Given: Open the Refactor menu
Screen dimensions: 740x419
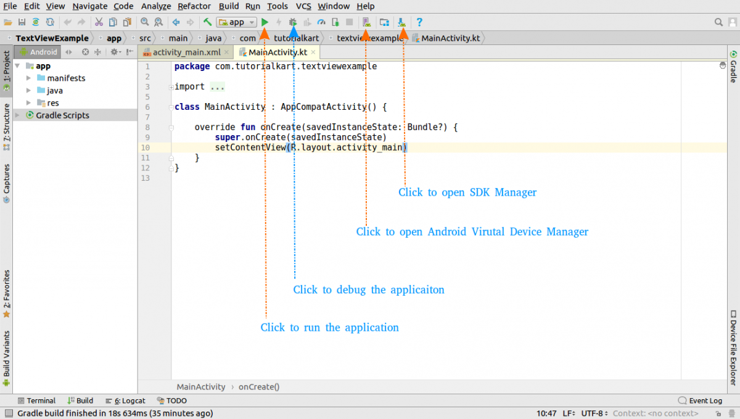Looking at the screenshot, I should pyautogui.click(x=194, y=6).
